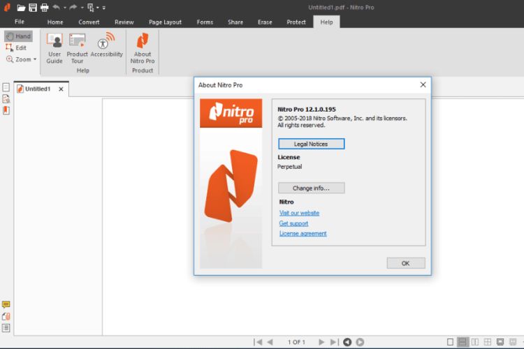This screenshot has height=349, width=524.
Task: Choose the Edit tool
Action: (x=16, y=47)
